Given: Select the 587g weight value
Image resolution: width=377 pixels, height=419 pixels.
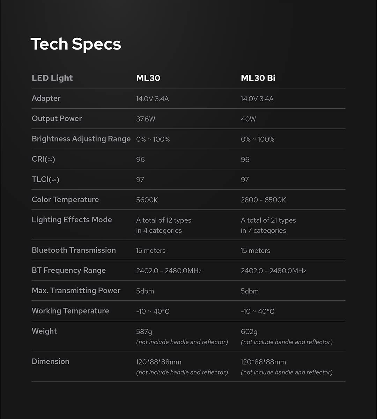Looking at the screenshot, I should [x=144, y=332].
